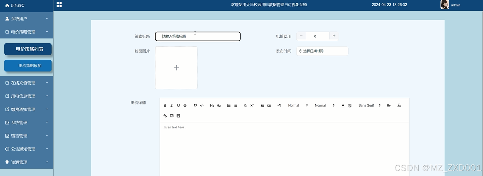Clear text formatting in the editor
This screenshot has height=176, width=483.
(x=399, y=105)
